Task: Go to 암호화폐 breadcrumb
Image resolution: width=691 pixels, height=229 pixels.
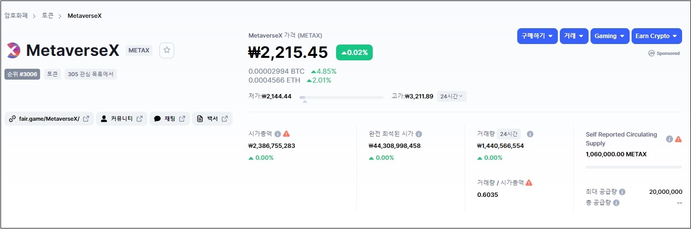Action: coord(15,16)
